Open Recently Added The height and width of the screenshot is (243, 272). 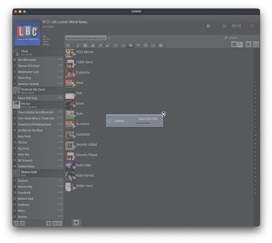(159, 146)
